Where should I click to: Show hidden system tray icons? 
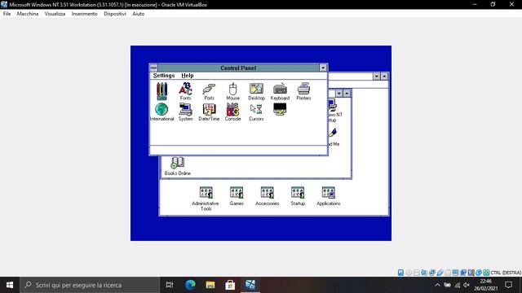click(x=437, y=285)
